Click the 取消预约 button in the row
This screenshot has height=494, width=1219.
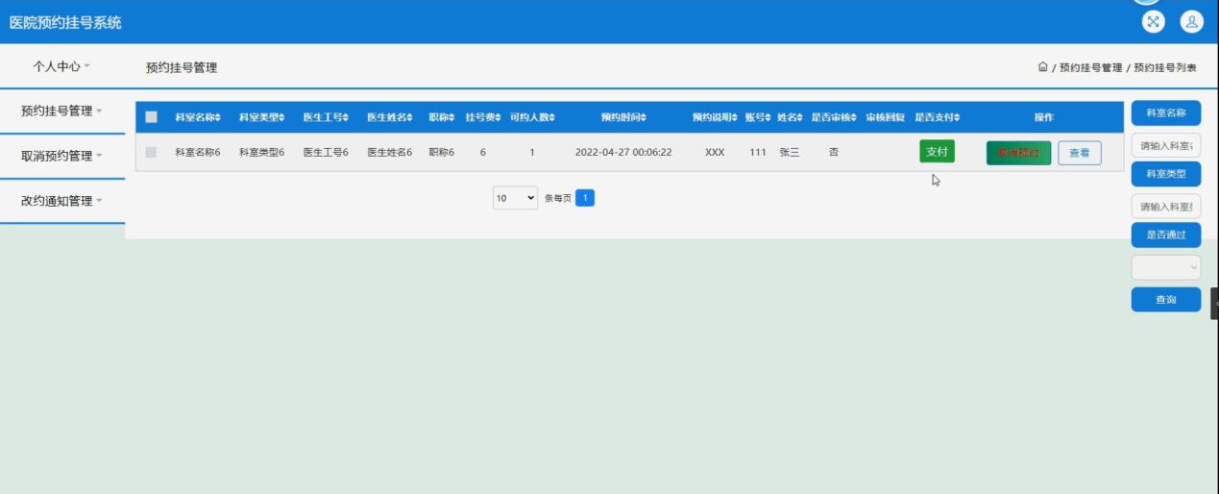[x=1018, y=153]
